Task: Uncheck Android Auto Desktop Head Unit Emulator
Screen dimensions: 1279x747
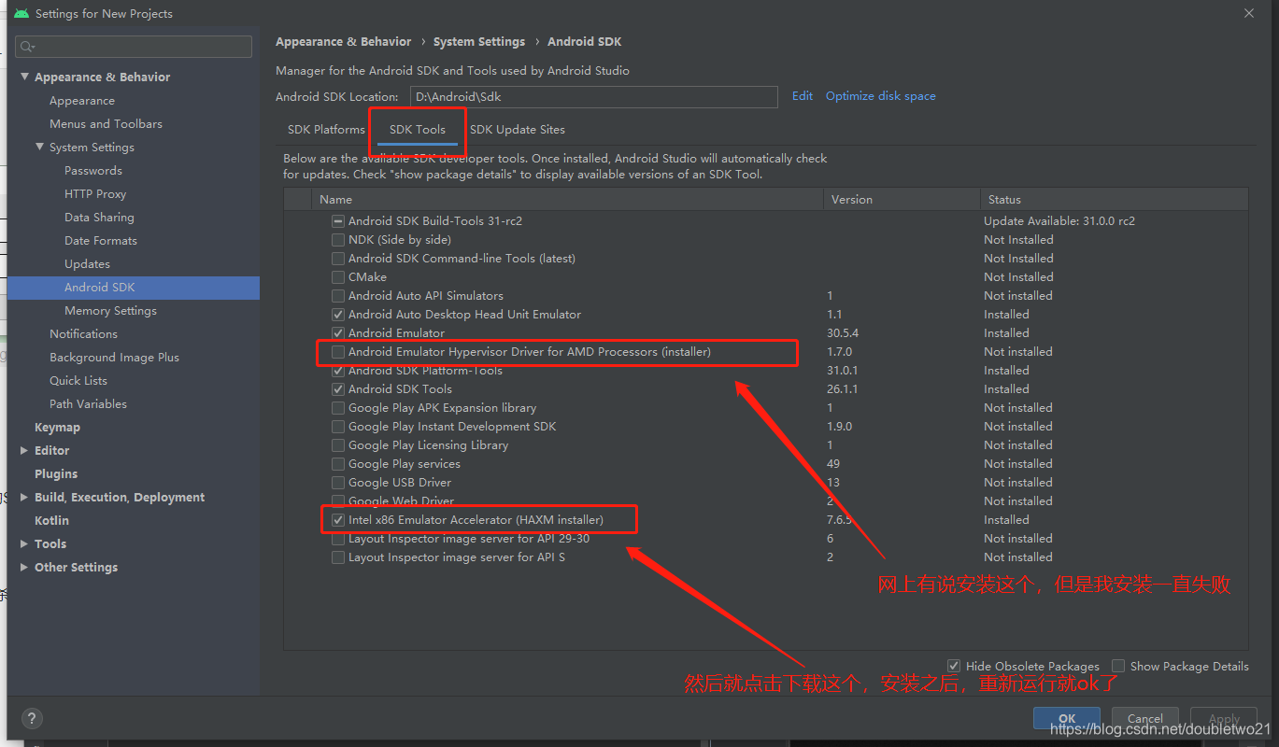Action: (338, 315)
